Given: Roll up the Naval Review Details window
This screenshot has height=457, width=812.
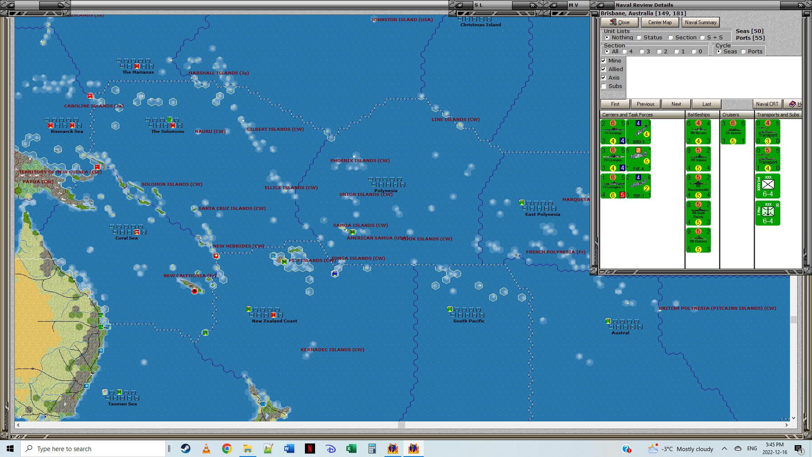Looking at the screenshot, I should pos(601,5).
